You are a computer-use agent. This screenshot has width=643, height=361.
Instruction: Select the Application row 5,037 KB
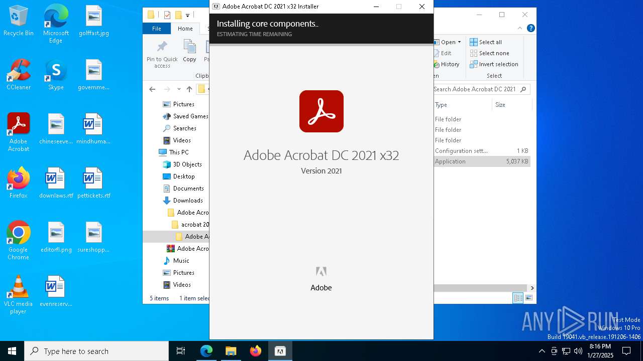482,161
